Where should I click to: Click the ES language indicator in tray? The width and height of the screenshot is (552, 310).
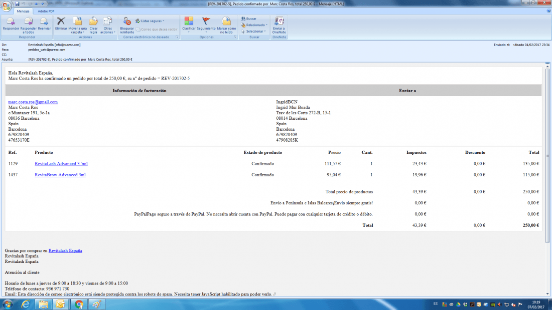(x=436, y=304)
